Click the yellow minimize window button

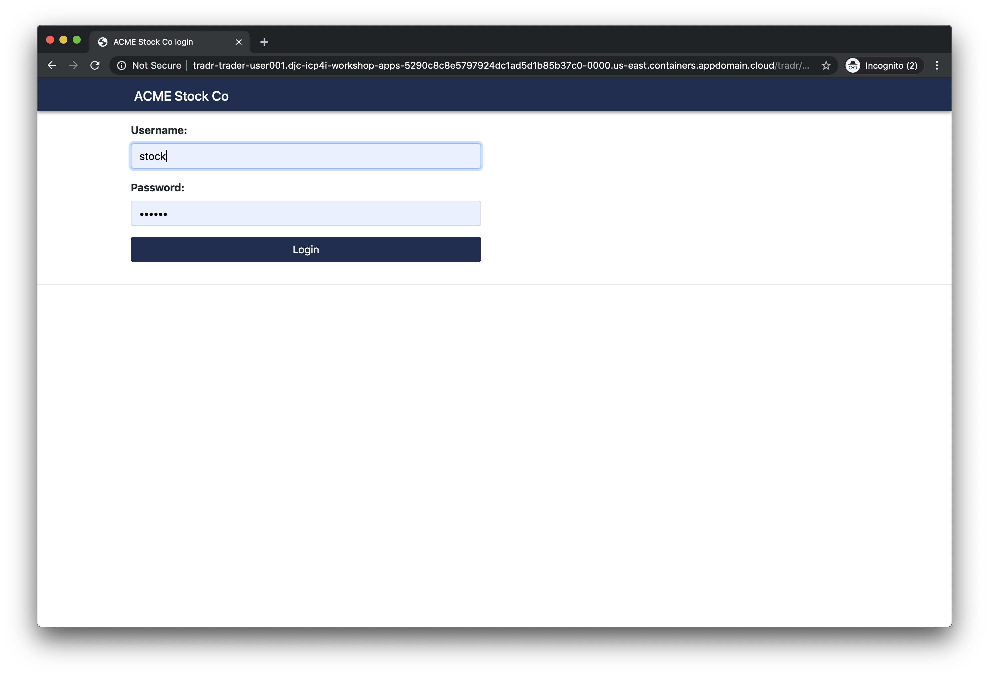(63, 40)
